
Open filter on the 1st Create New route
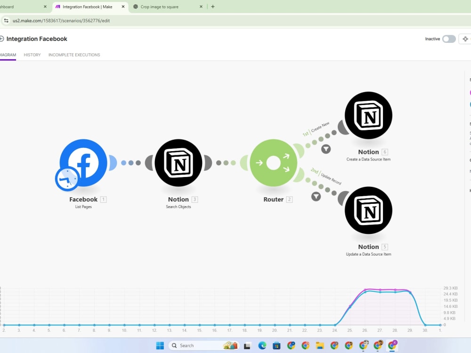click(326, 149)
